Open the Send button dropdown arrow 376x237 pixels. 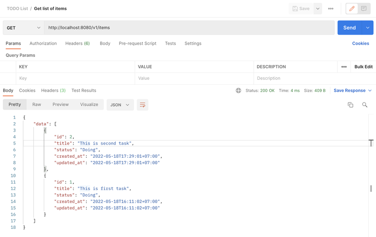368,28
